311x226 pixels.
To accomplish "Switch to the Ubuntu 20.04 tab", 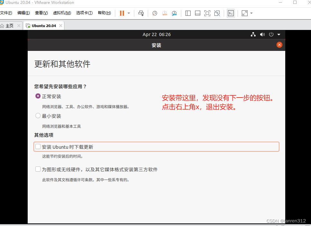I will coord(44,26).
